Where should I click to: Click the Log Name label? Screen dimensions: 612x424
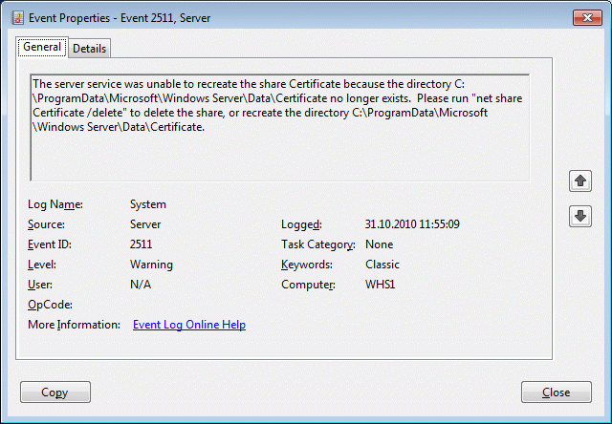[55, 204]
